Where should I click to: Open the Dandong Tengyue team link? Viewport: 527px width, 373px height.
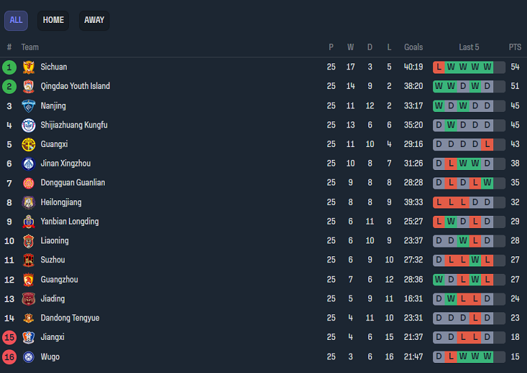click(x=70, y=318)
